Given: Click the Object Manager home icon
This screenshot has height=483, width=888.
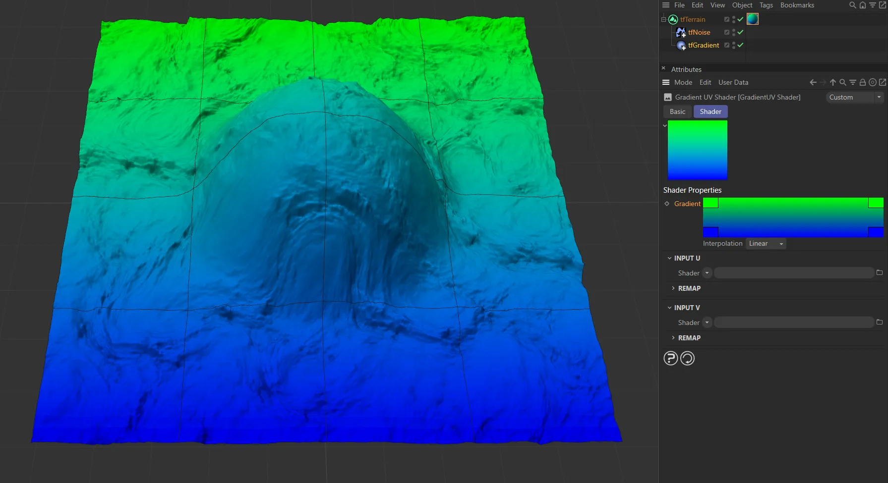Looking at the screenshot, I should point(862,5).
